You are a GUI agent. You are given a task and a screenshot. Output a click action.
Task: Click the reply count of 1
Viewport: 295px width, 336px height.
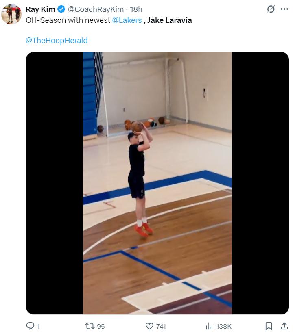click(38, 326)
